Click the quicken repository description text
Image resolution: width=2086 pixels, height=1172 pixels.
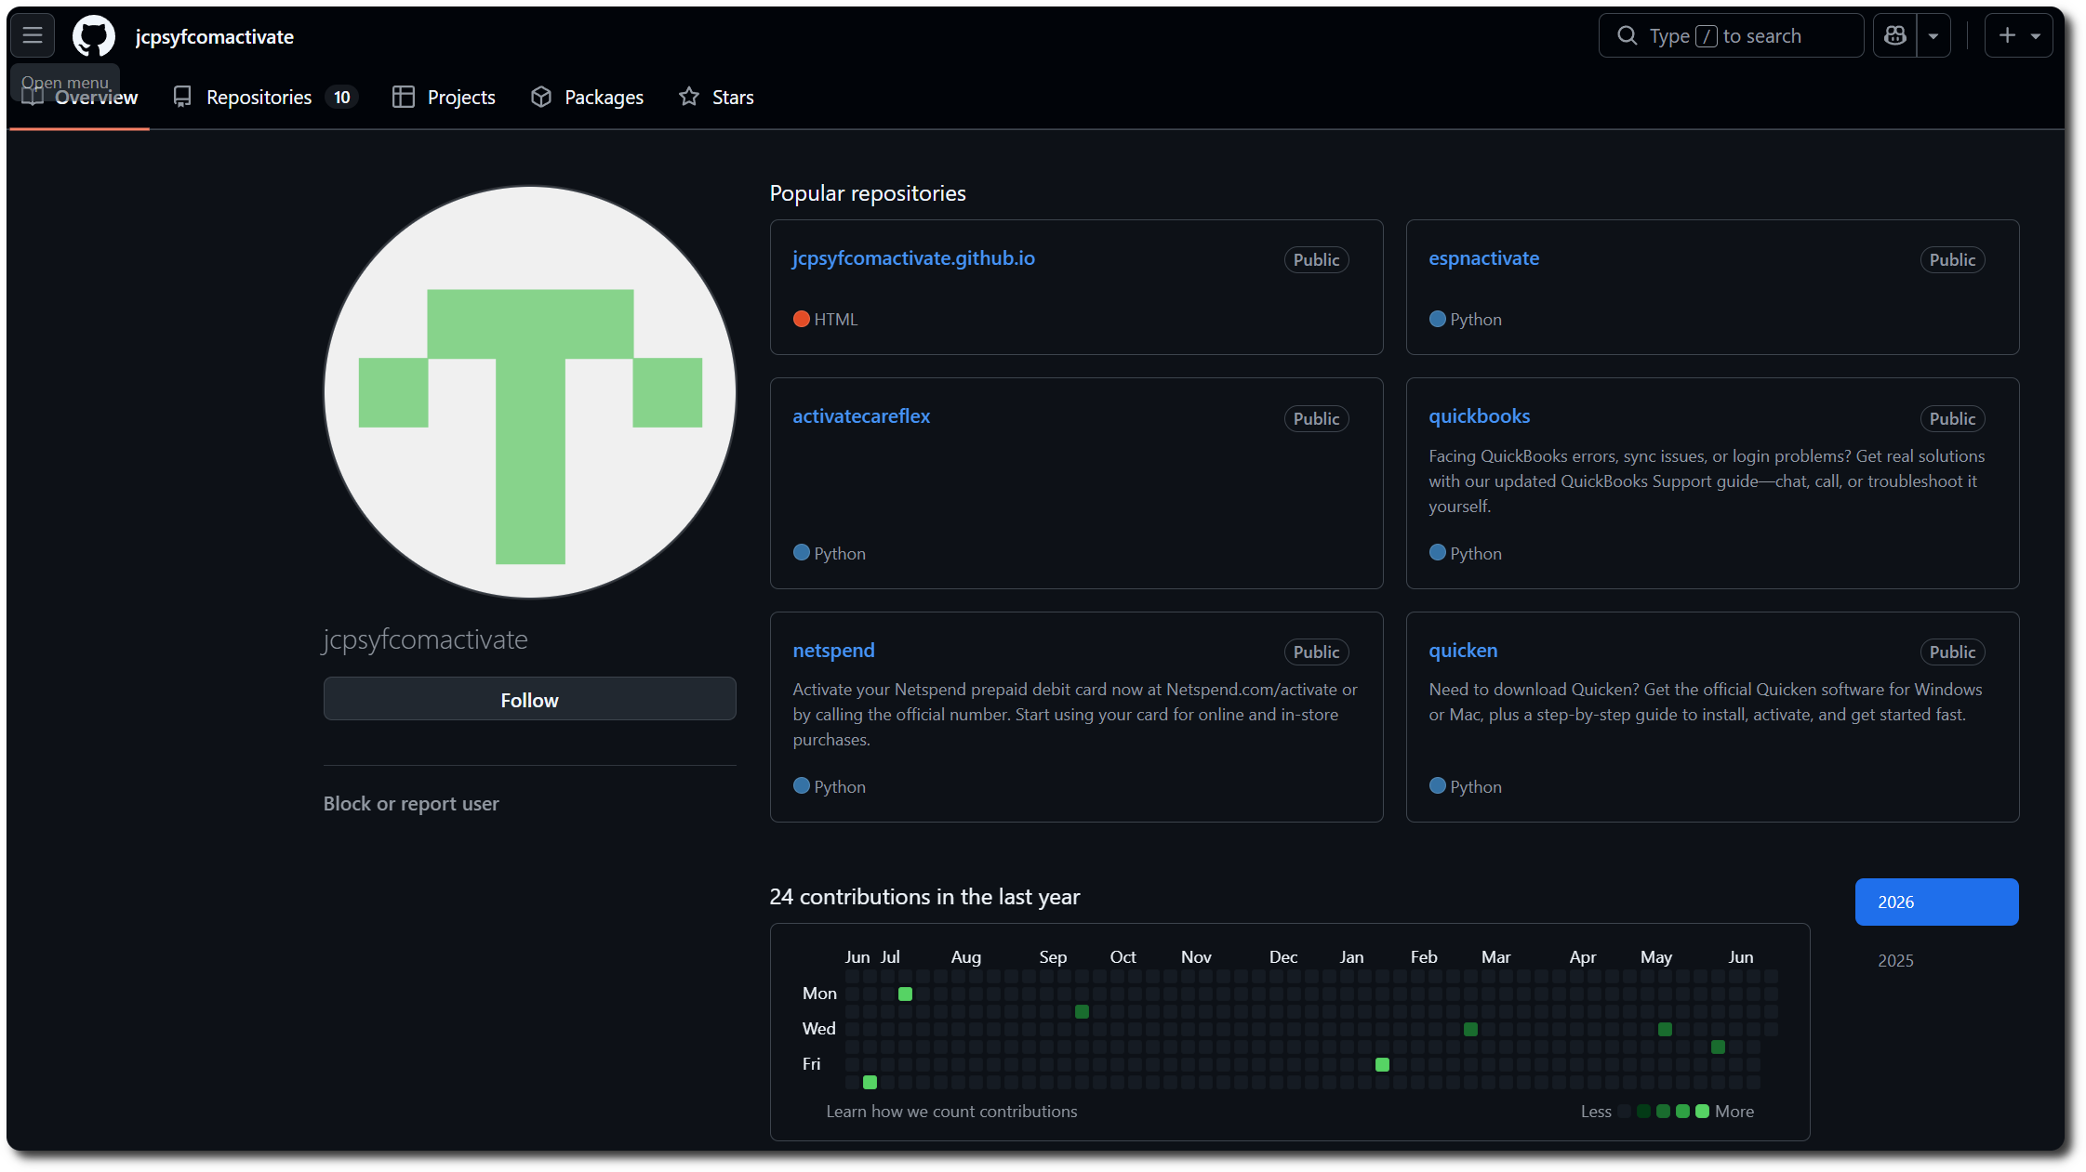click(1705, 702)
